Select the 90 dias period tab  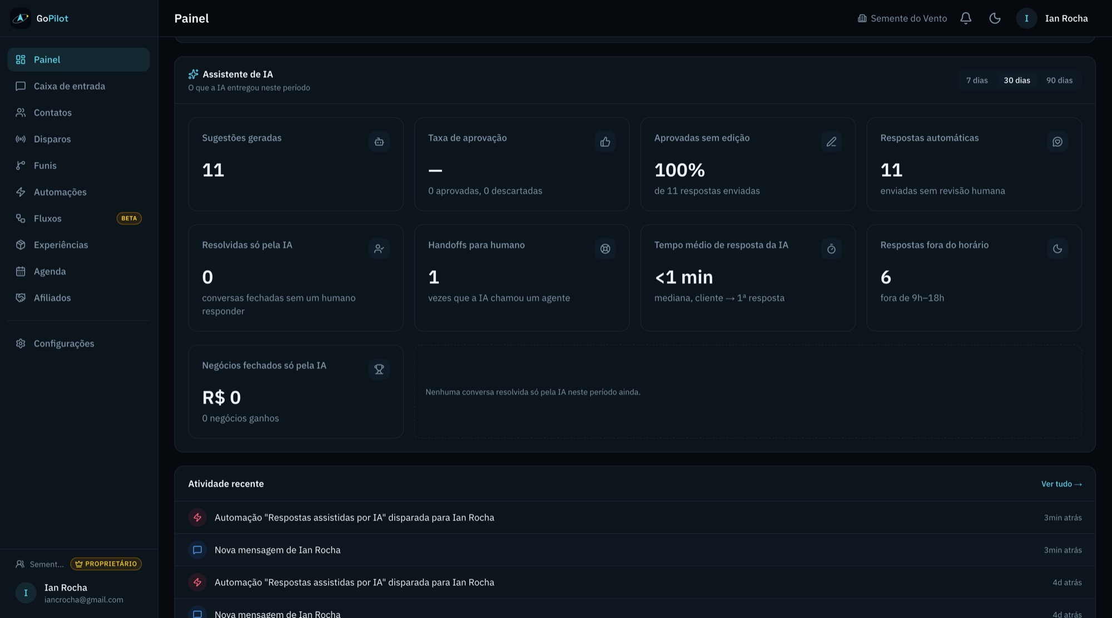[x=1059, y=81]
